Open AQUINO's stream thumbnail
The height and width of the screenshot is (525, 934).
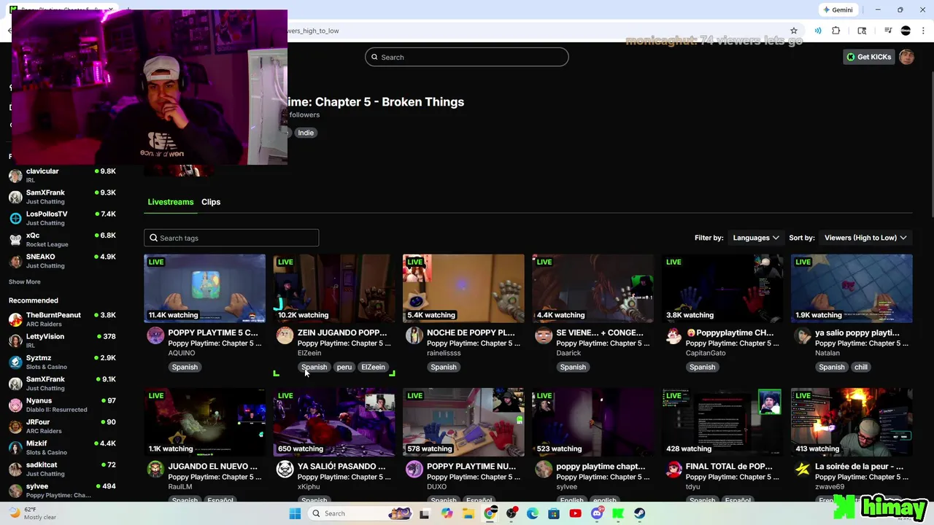pyautogui.click(x=204, y=288)
